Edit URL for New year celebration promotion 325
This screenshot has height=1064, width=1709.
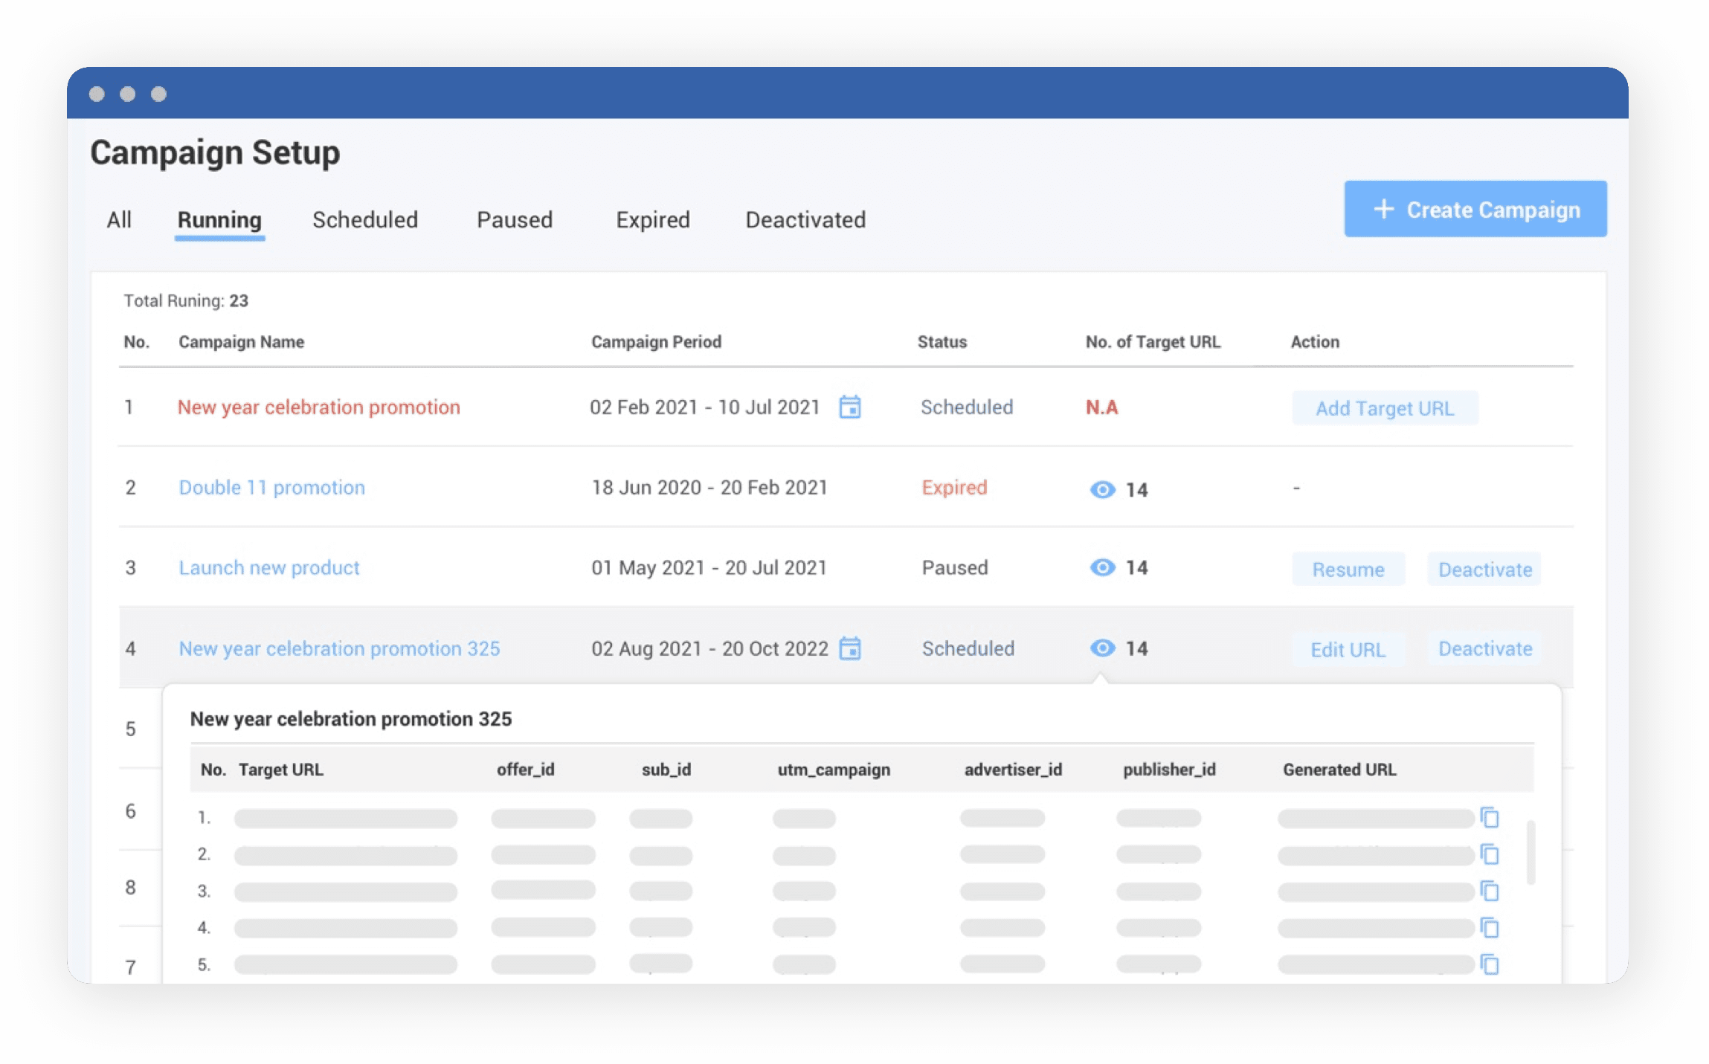1348,649
